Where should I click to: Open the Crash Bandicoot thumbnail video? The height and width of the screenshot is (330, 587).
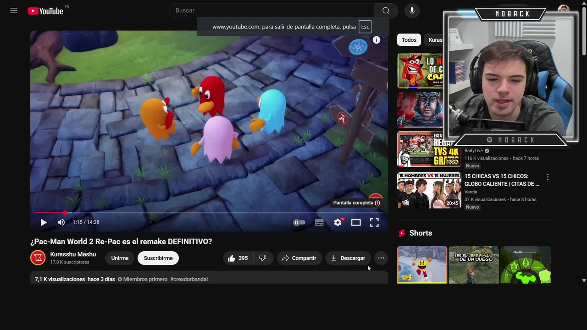(x=421, y=71)
